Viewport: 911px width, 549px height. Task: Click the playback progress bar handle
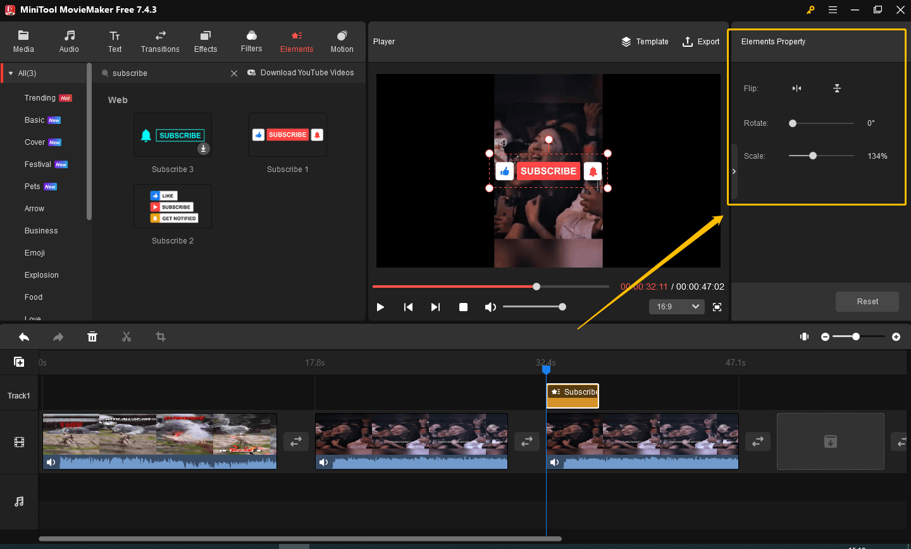coord(536,287)
